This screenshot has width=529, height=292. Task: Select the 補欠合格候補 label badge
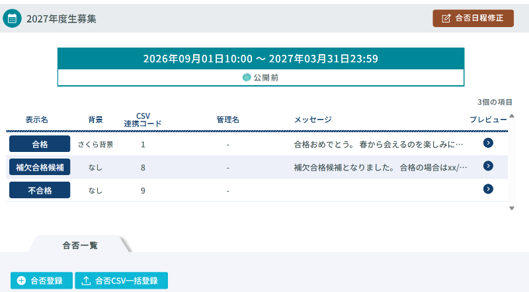(40, 167)
